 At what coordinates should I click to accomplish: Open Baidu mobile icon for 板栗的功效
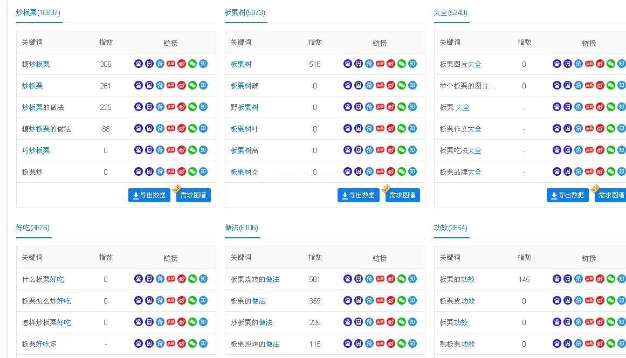coord(568,279)
